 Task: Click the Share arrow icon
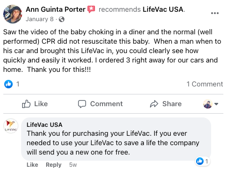pos(154,104)
